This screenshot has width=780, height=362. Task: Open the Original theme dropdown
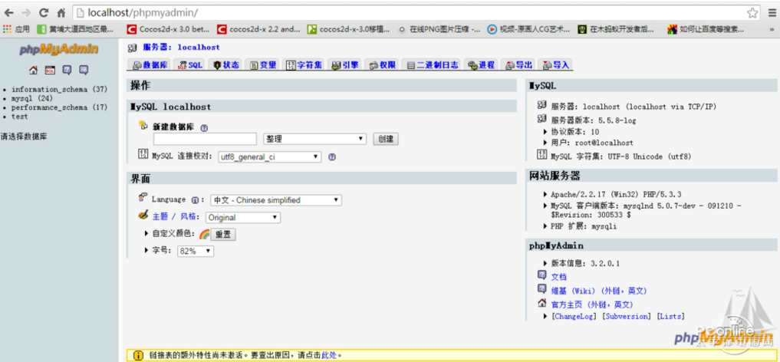(x=243, y=217)
